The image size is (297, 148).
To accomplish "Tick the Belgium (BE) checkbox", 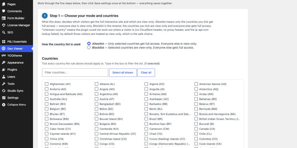I will point(47,109).
